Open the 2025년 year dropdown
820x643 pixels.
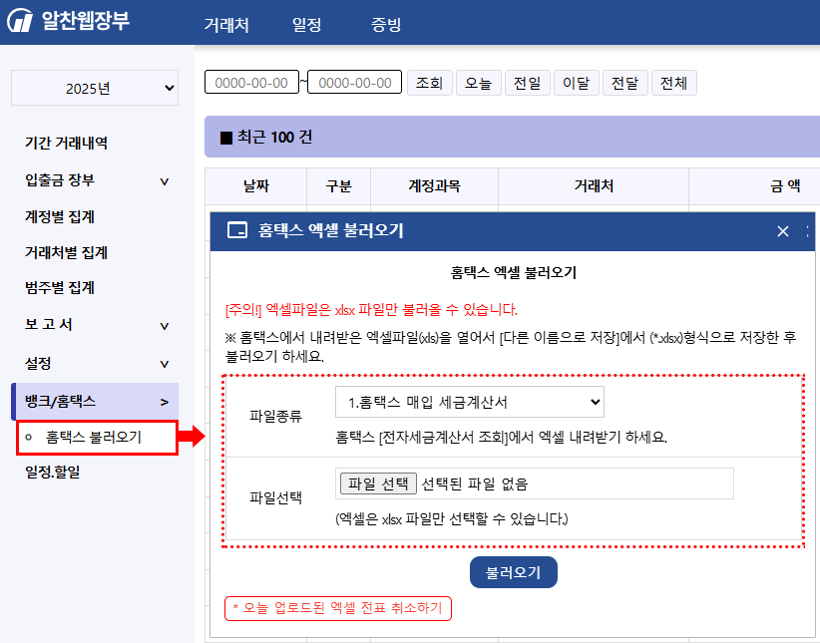coord(95,88)
